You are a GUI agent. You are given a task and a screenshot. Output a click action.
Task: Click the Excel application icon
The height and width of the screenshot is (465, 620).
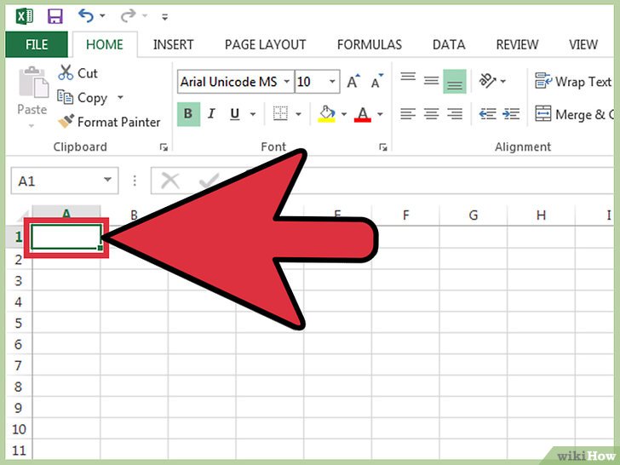[25, 16]
